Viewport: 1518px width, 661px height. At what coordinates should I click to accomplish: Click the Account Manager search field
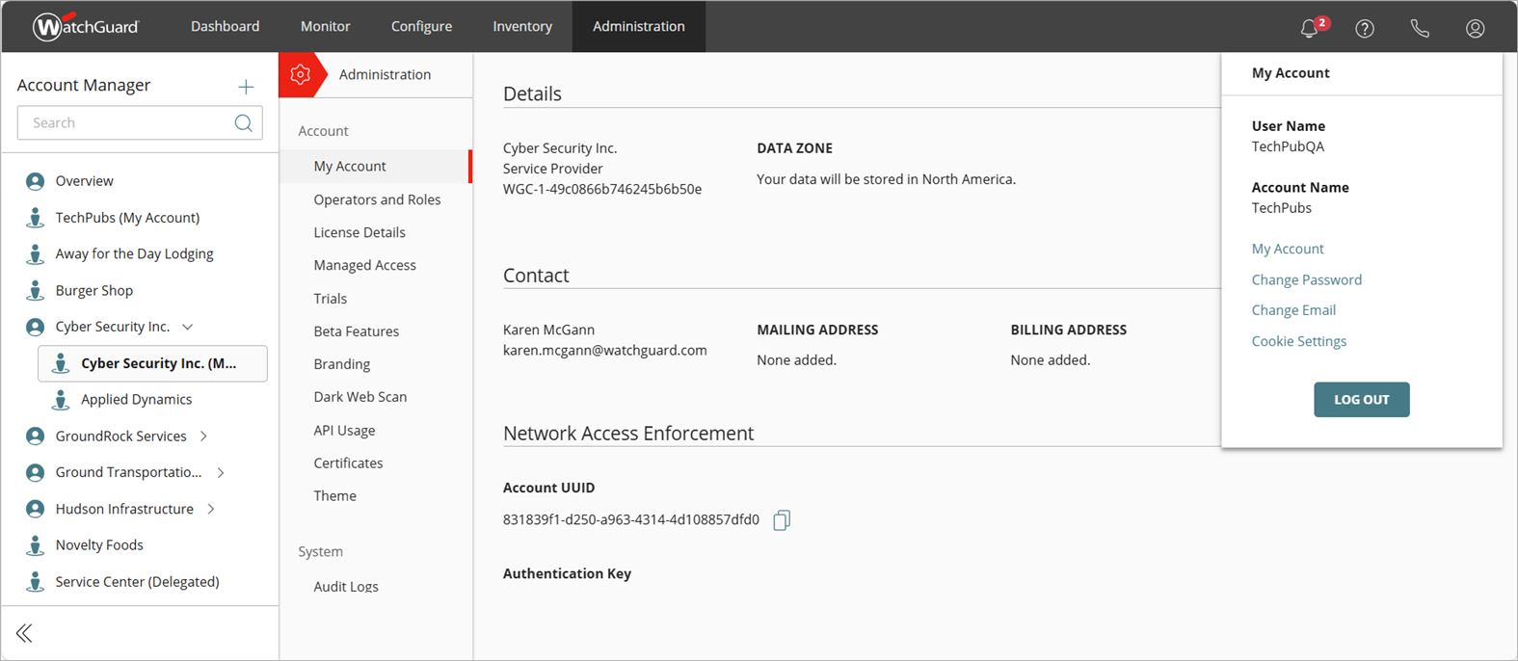pos(130,123)
